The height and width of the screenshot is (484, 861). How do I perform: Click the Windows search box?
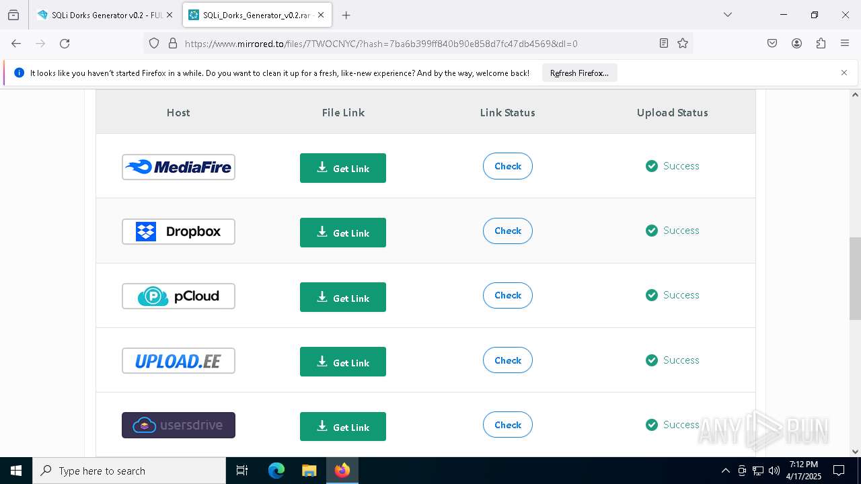129,471
